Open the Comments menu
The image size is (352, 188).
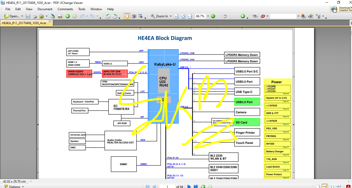pyautogui.click(x=65, y=9)
